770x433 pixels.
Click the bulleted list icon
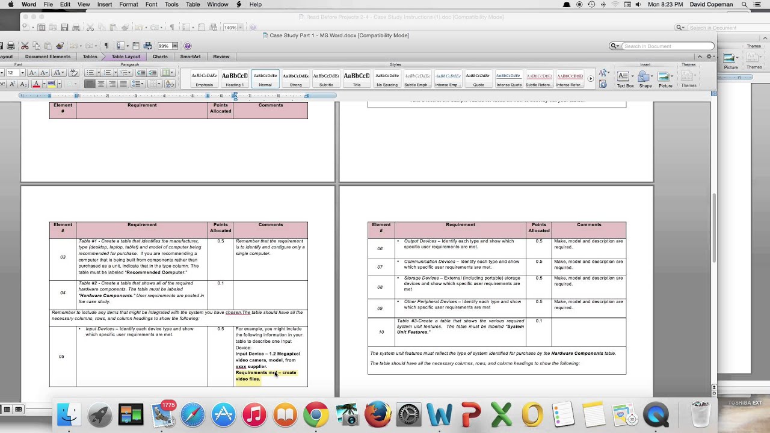pyautogui.click(x=90, y=72)
